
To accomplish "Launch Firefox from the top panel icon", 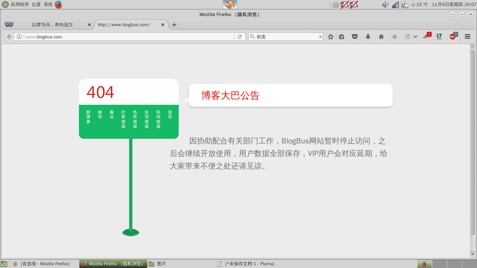I will click(x=59, y=5).
